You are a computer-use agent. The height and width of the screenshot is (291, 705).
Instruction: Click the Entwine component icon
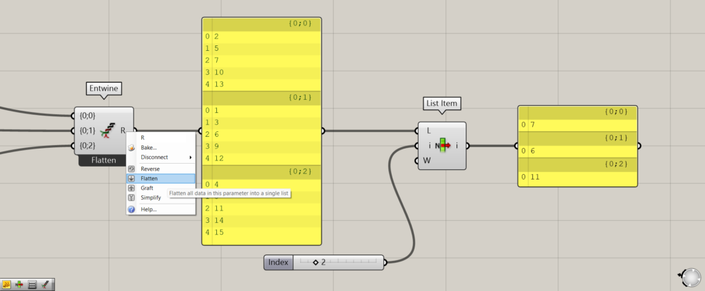tap(107, 129)
